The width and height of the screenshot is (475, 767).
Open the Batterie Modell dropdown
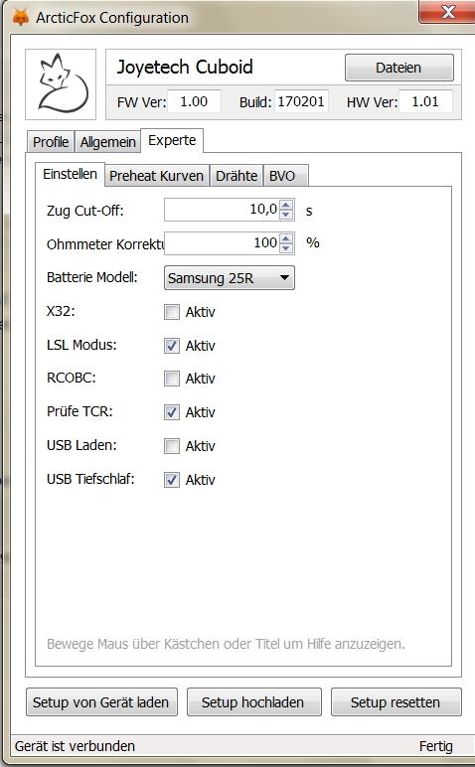click(230, 278)
